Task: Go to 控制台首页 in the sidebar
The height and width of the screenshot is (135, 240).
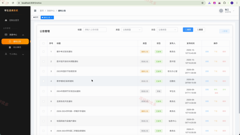Action: pyautogui.click(x=15, y=20)
